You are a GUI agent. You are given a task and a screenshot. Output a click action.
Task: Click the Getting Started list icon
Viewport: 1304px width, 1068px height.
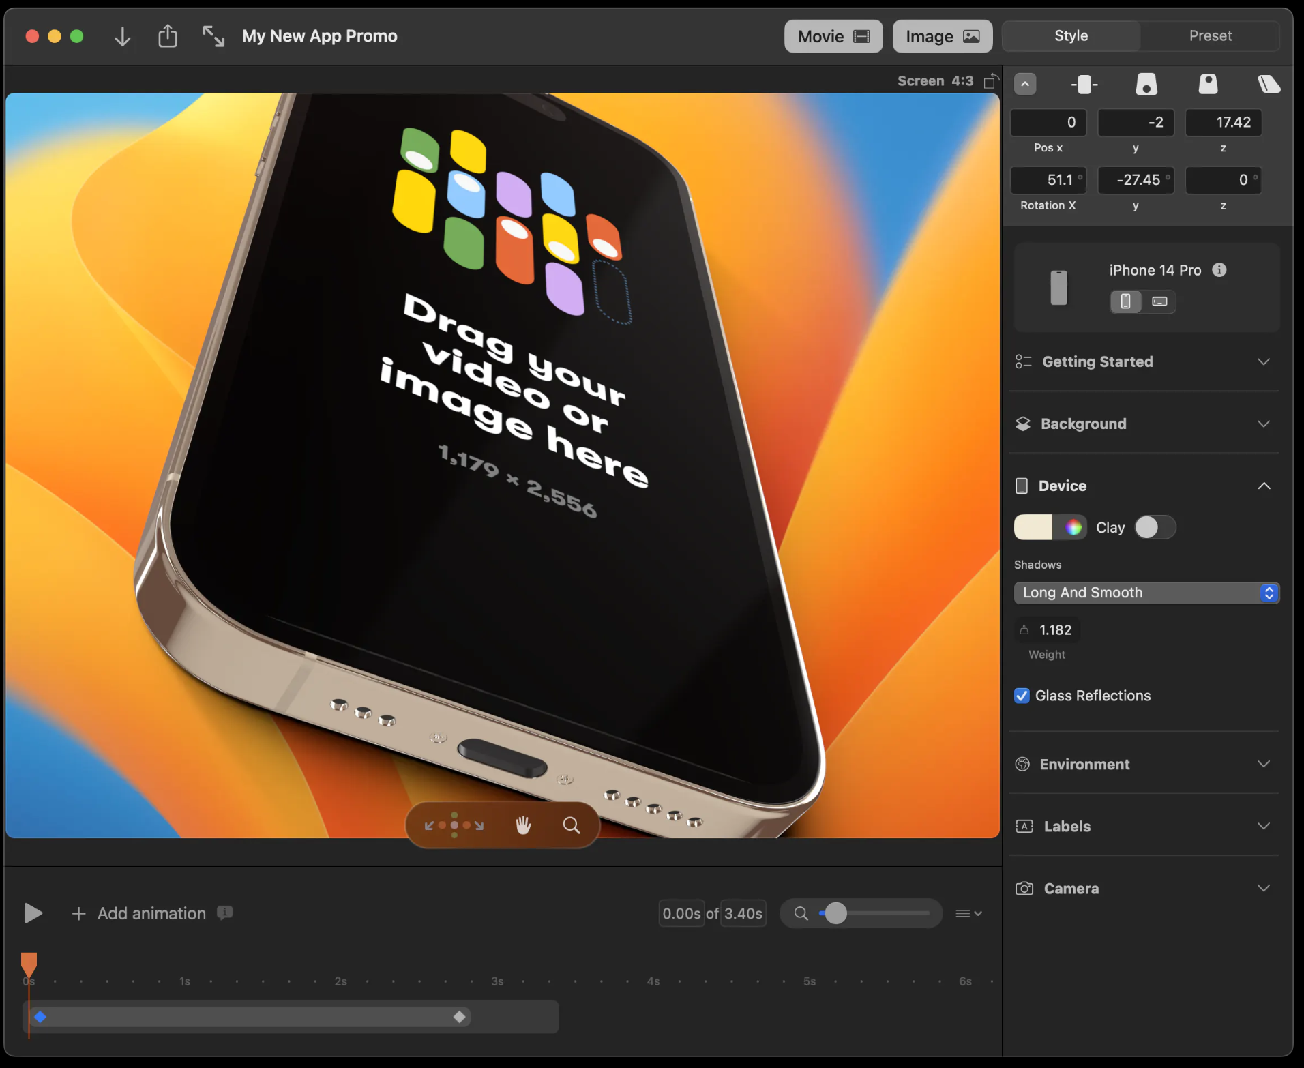click(1023, 361)
